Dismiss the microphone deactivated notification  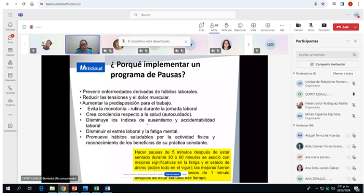pos(186,42)
